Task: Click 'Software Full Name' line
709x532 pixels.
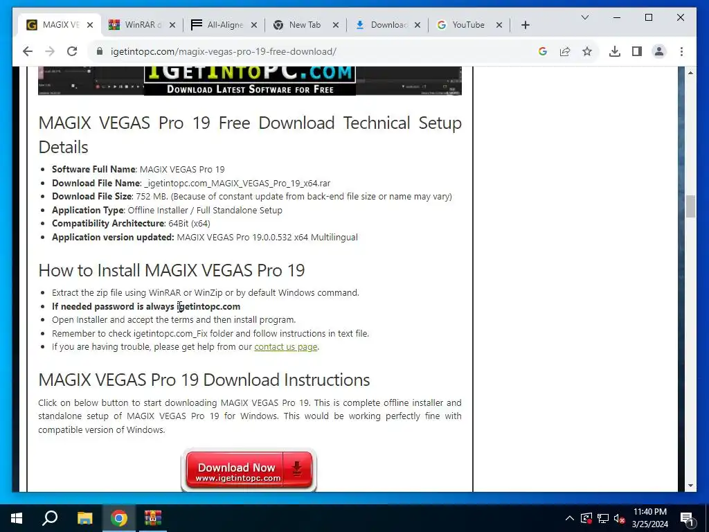Action: tap(138, 170)
